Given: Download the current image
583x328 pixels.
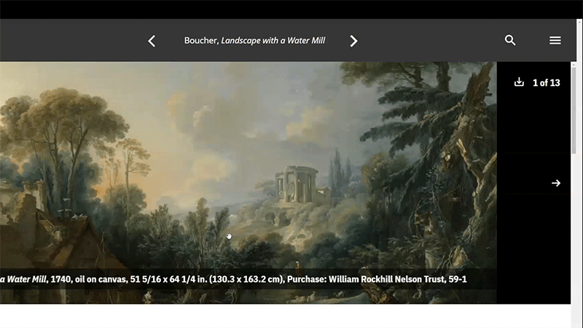Looking at the screenshot, I should coord(519,82).
